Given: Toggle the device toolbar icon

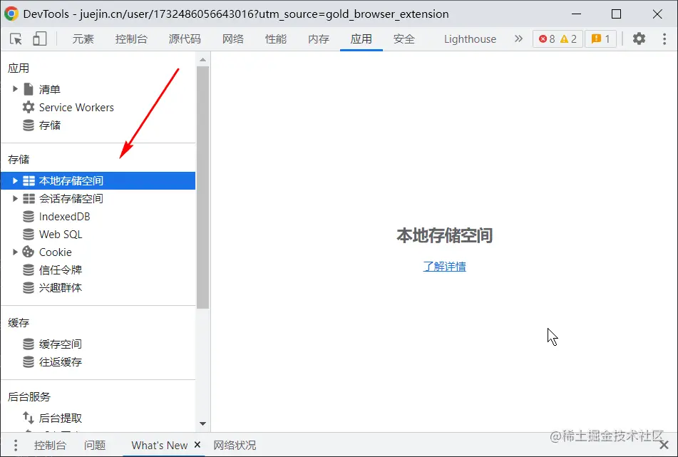Looking at the screenshot, I should click(40, 39).
